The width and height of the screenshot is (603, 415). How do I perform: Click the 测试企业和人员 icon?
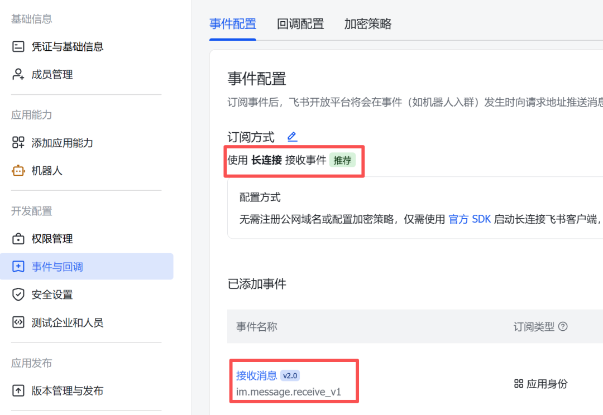pyautogui.click(x=17, y=322)
